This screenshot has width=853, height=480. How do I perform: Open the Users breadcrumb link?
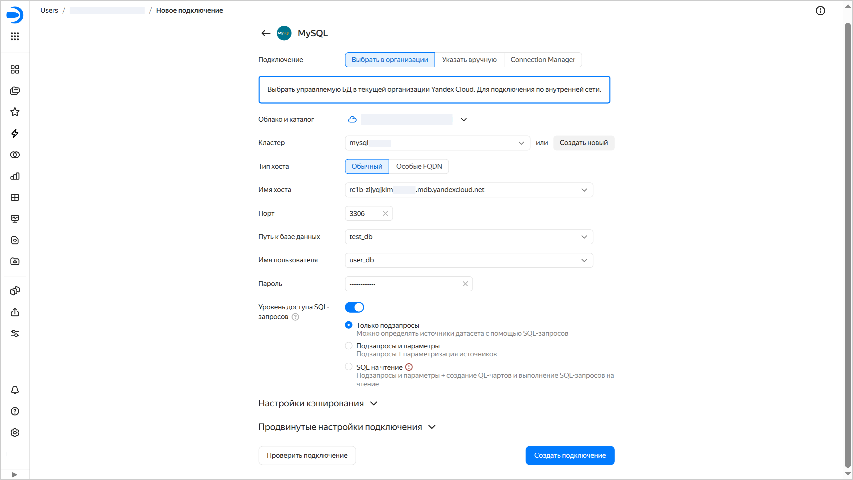49,10
